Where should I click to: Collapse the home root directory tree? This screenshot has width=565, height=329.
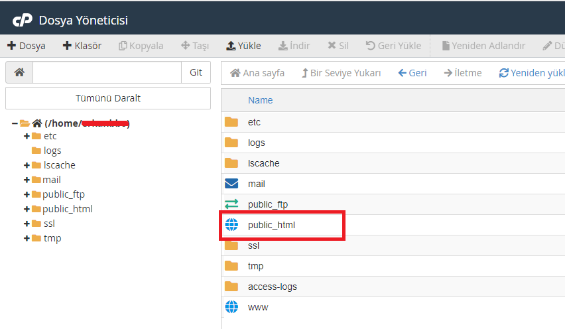coord(15,123)
